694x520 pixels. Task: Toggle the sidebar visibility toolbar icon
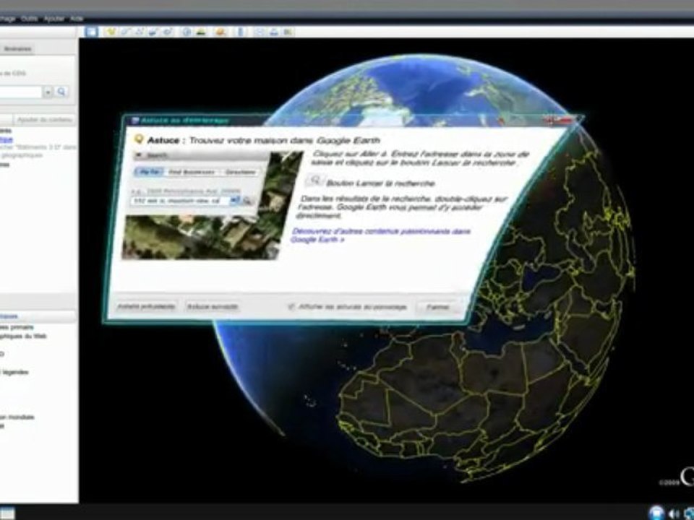[91, 32]
